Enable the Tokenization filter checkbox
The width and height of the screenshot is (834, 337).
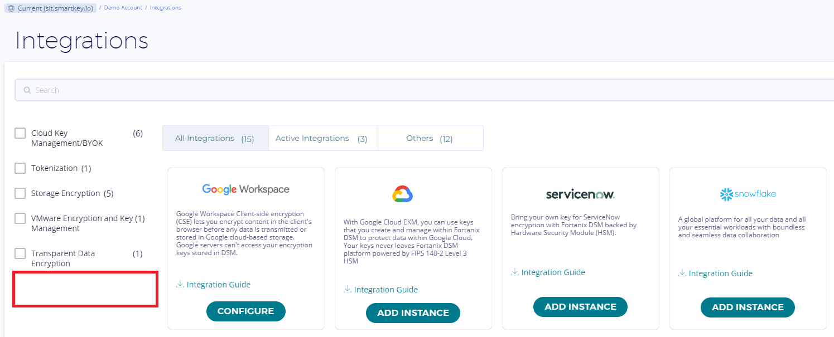click(20, 168)
